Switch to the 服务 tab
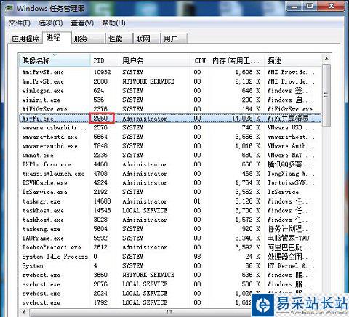Image resolution: width=349 pixels, height=317 pixels. (88, 39)
